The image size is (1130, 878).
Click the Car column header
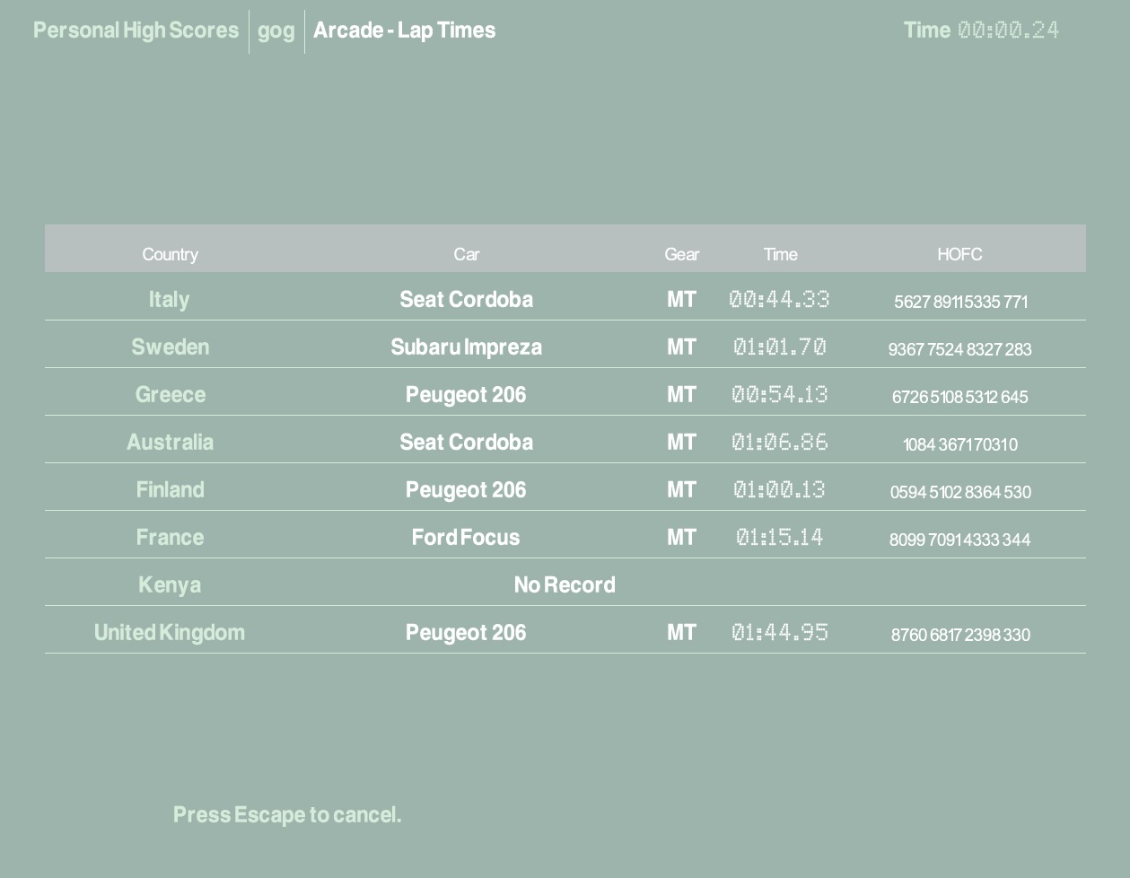click(x=466, y=254)
